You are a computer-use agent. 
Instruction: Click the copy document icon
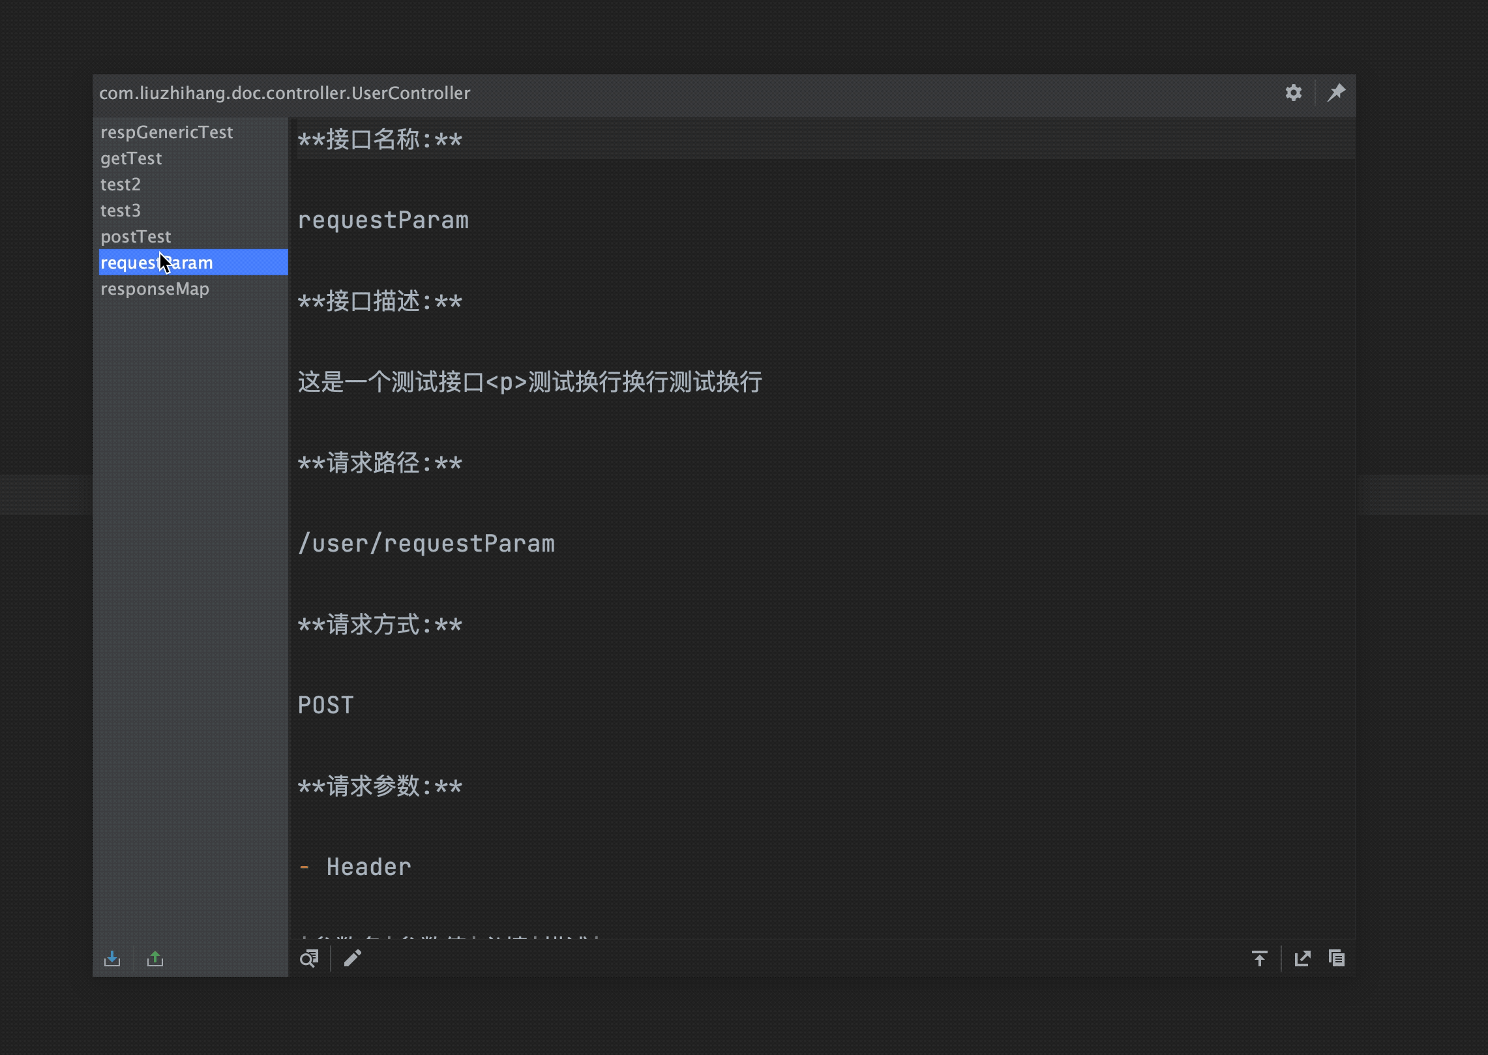[x=1336, y=958]
